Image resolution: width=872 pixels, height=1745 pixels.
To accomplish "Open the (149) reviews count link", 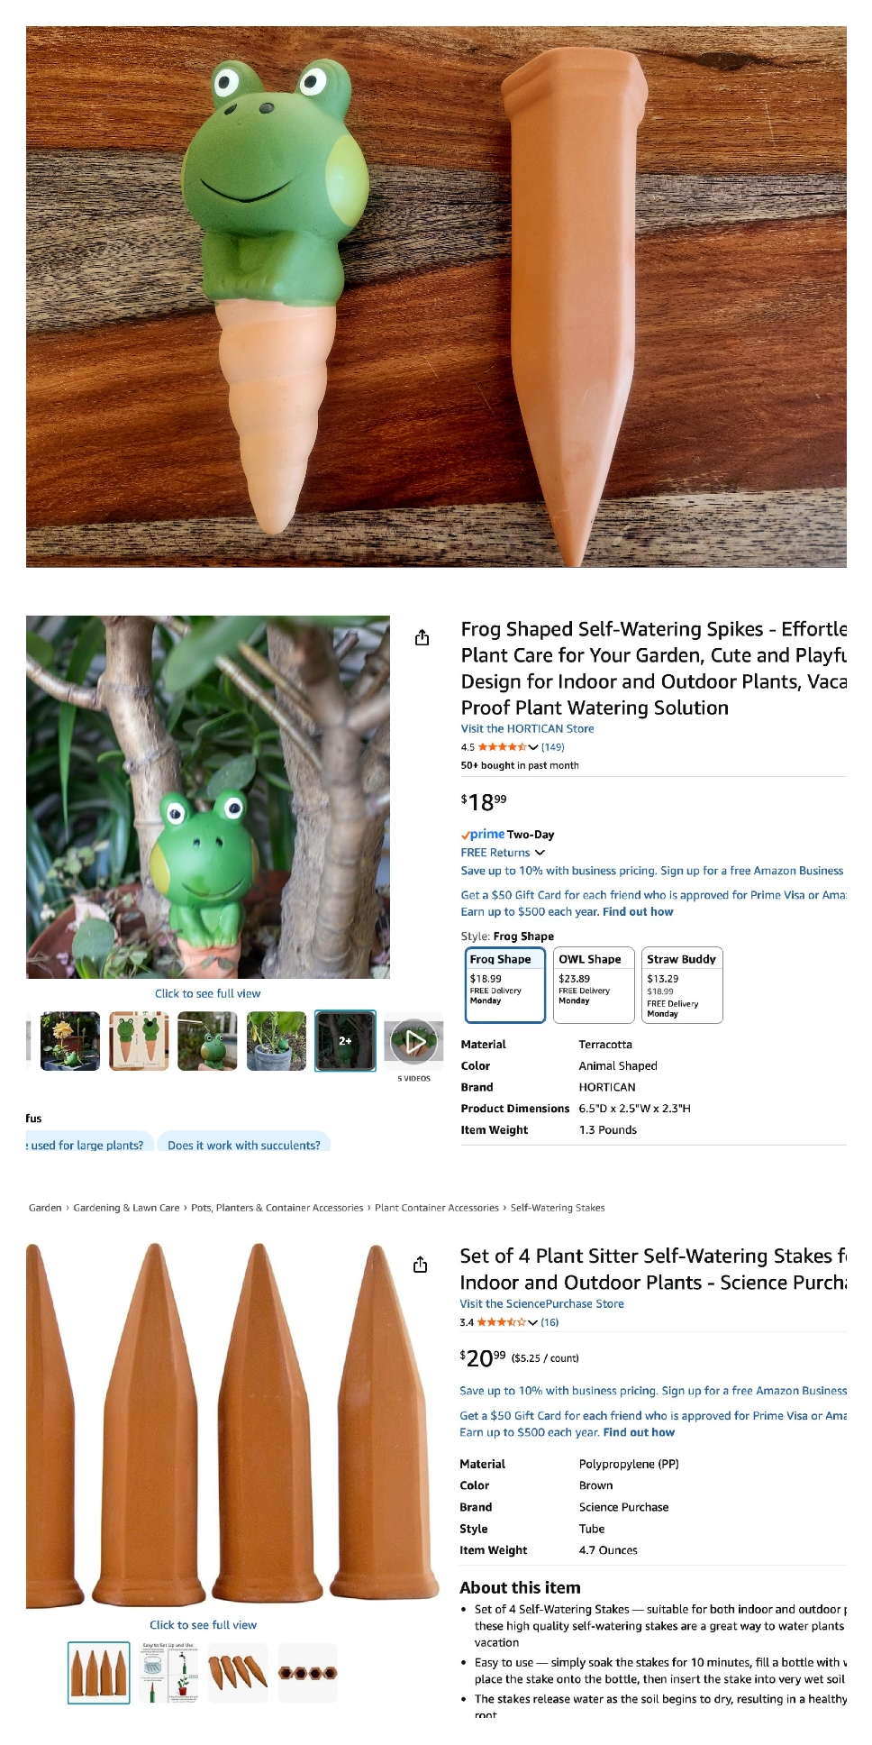I will 553,747.
